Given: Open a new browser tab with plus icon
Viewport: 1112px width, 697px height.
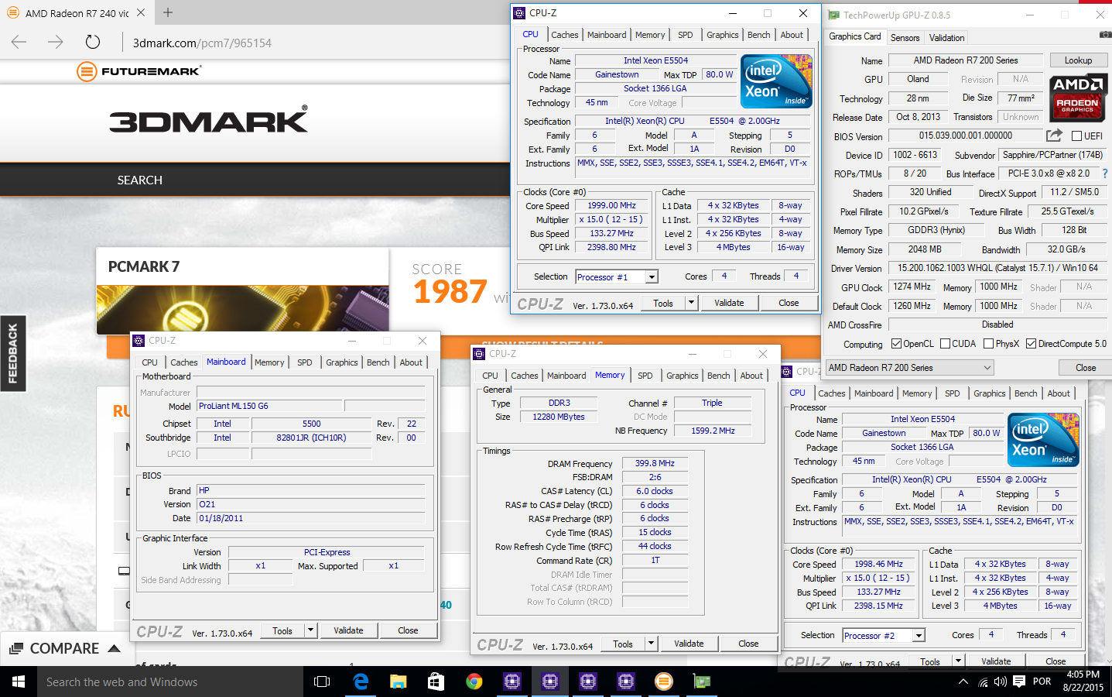Looking at the screenshot, I should [168, 12].
